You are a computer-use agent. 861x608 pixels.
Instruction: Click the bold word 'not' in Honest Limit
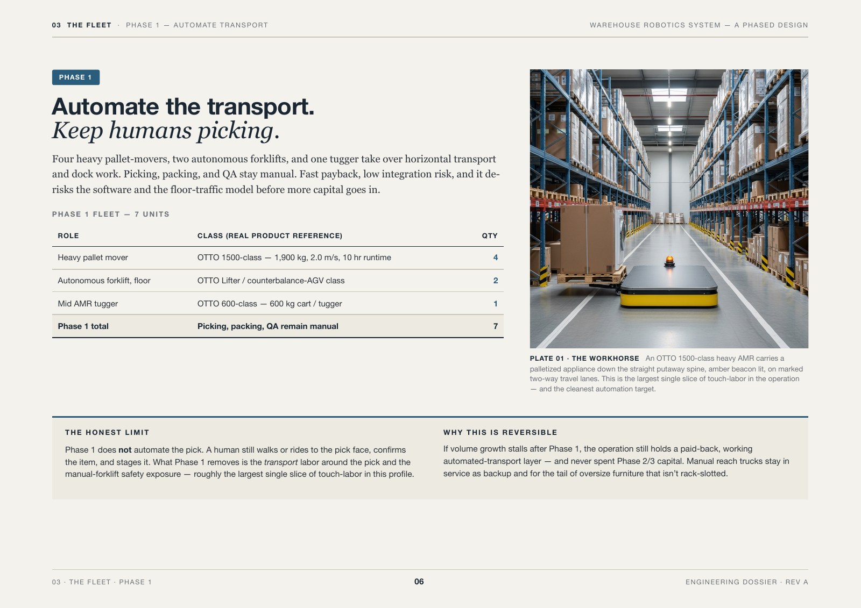[125, 450]
